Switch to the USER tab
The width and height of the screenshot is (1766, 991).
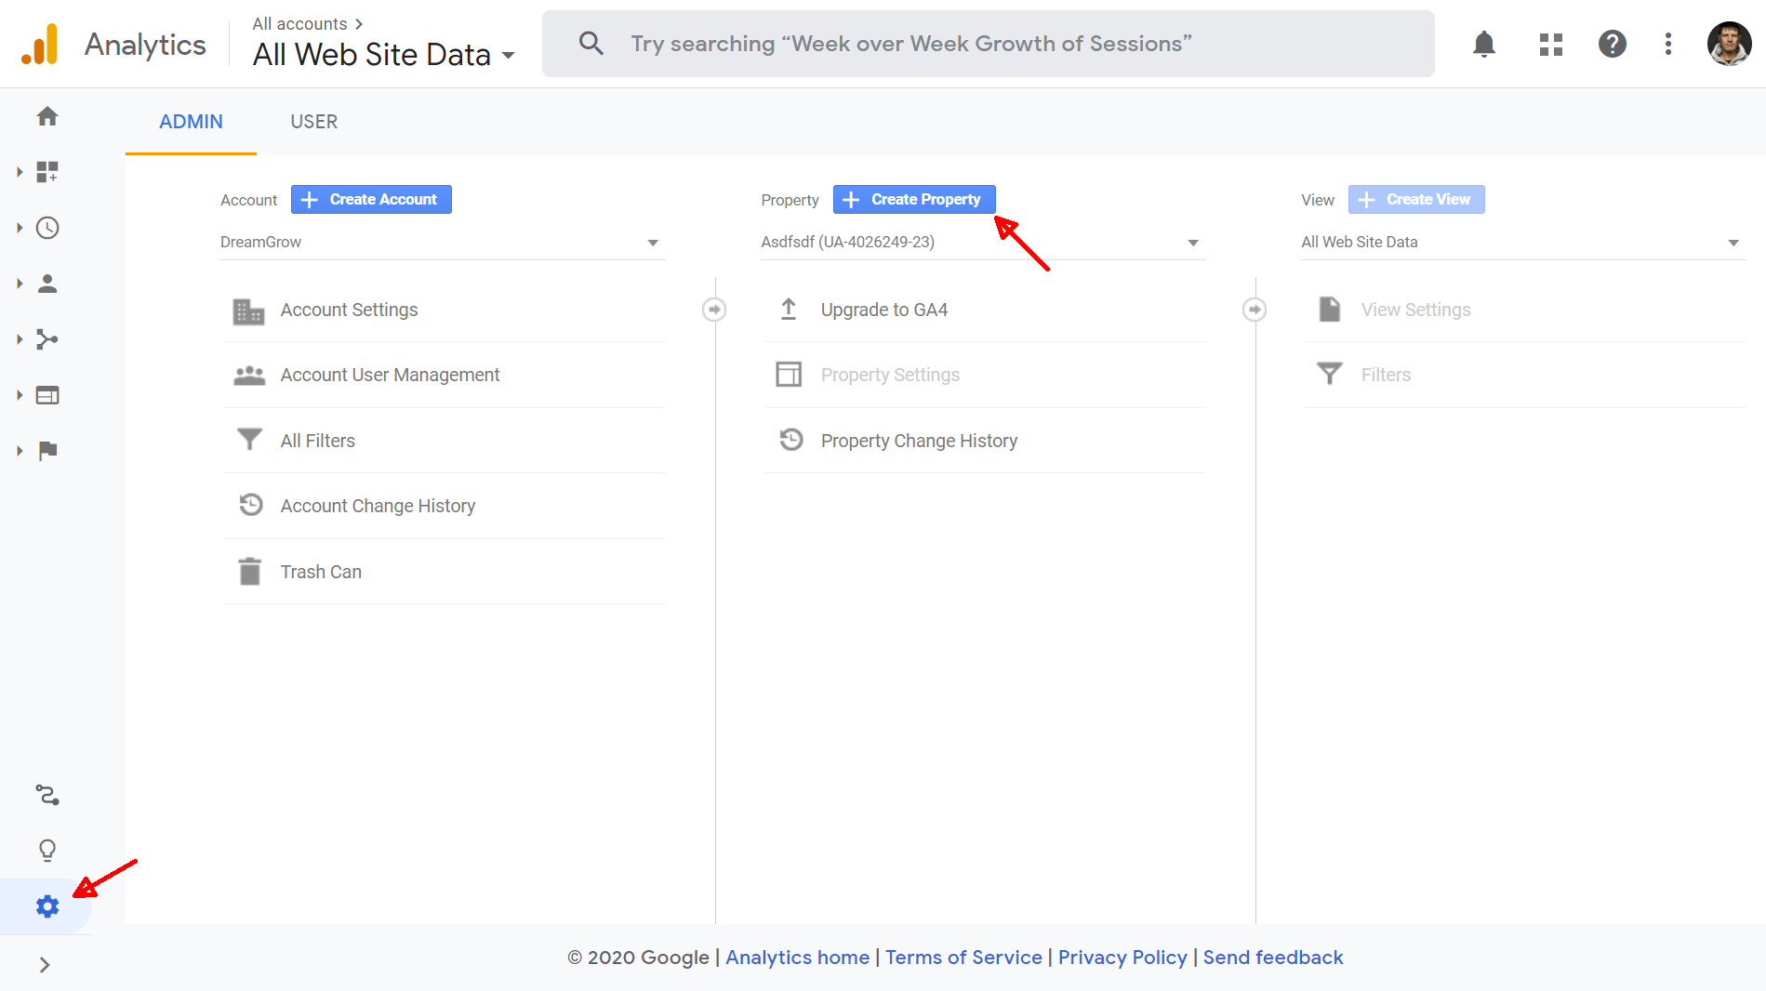point(313,122)
